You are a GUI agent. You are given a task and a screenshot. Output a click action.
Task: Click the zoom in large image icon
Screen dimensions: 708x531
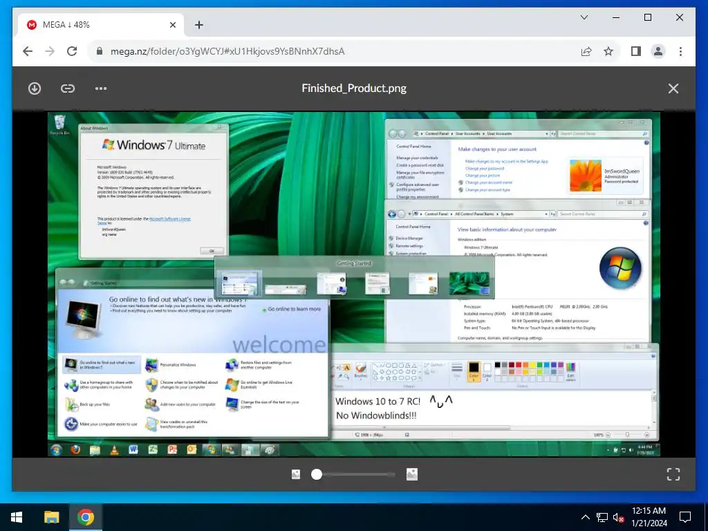[x=412, y=474]
